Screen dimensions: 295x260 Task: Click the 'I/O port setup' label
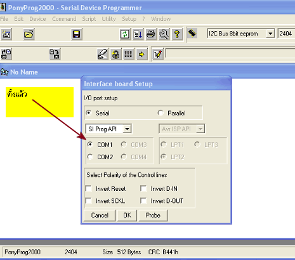coord(100,98)
